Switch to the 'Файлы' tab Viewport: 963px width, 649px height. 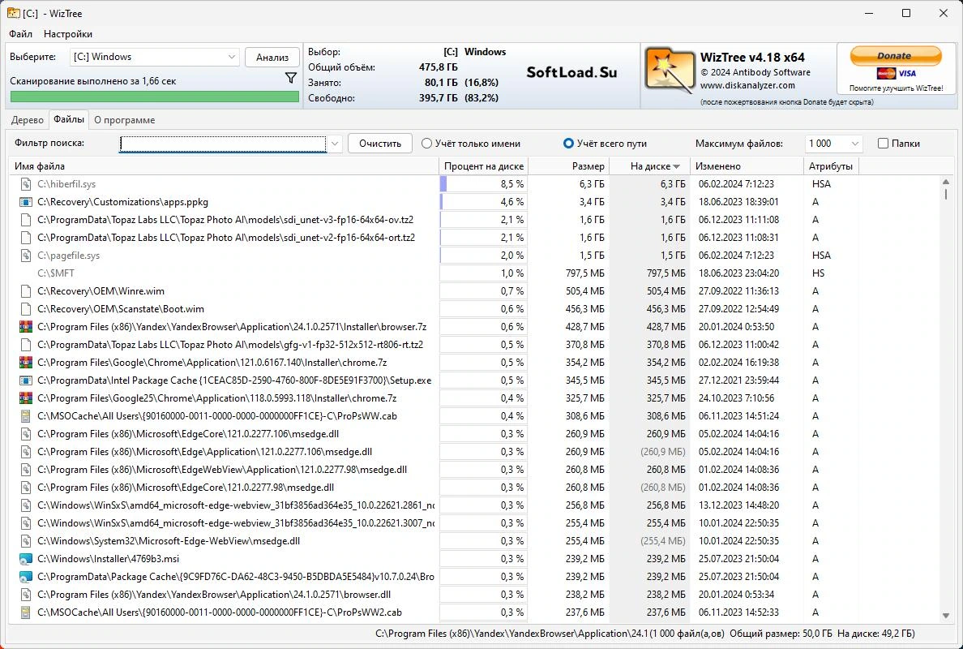[69, 119]
